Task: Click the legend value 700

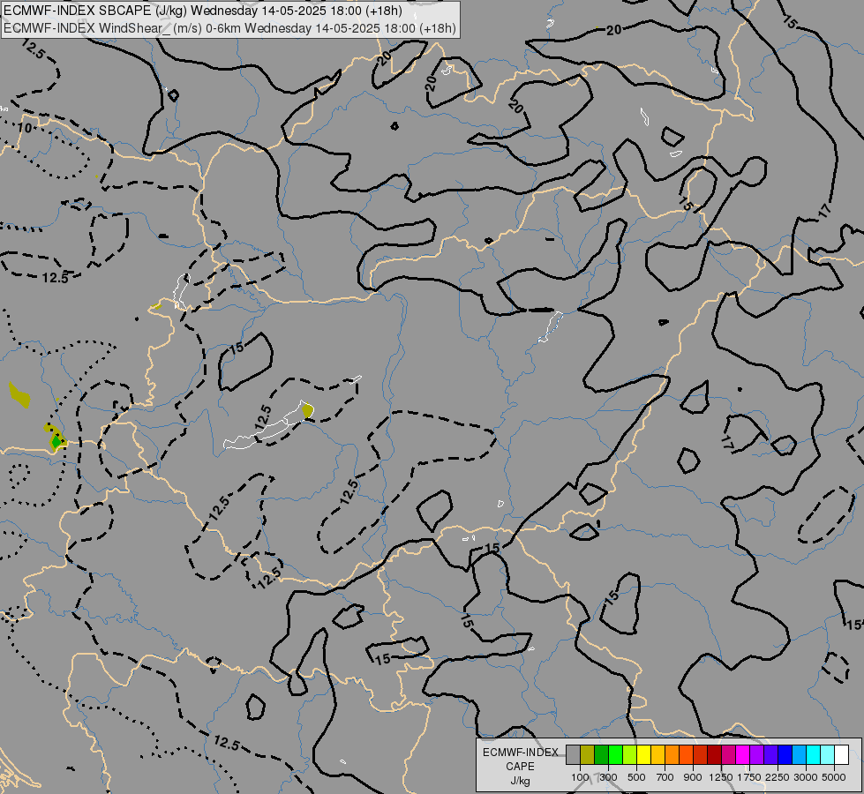Action: [x=665, y=777]
